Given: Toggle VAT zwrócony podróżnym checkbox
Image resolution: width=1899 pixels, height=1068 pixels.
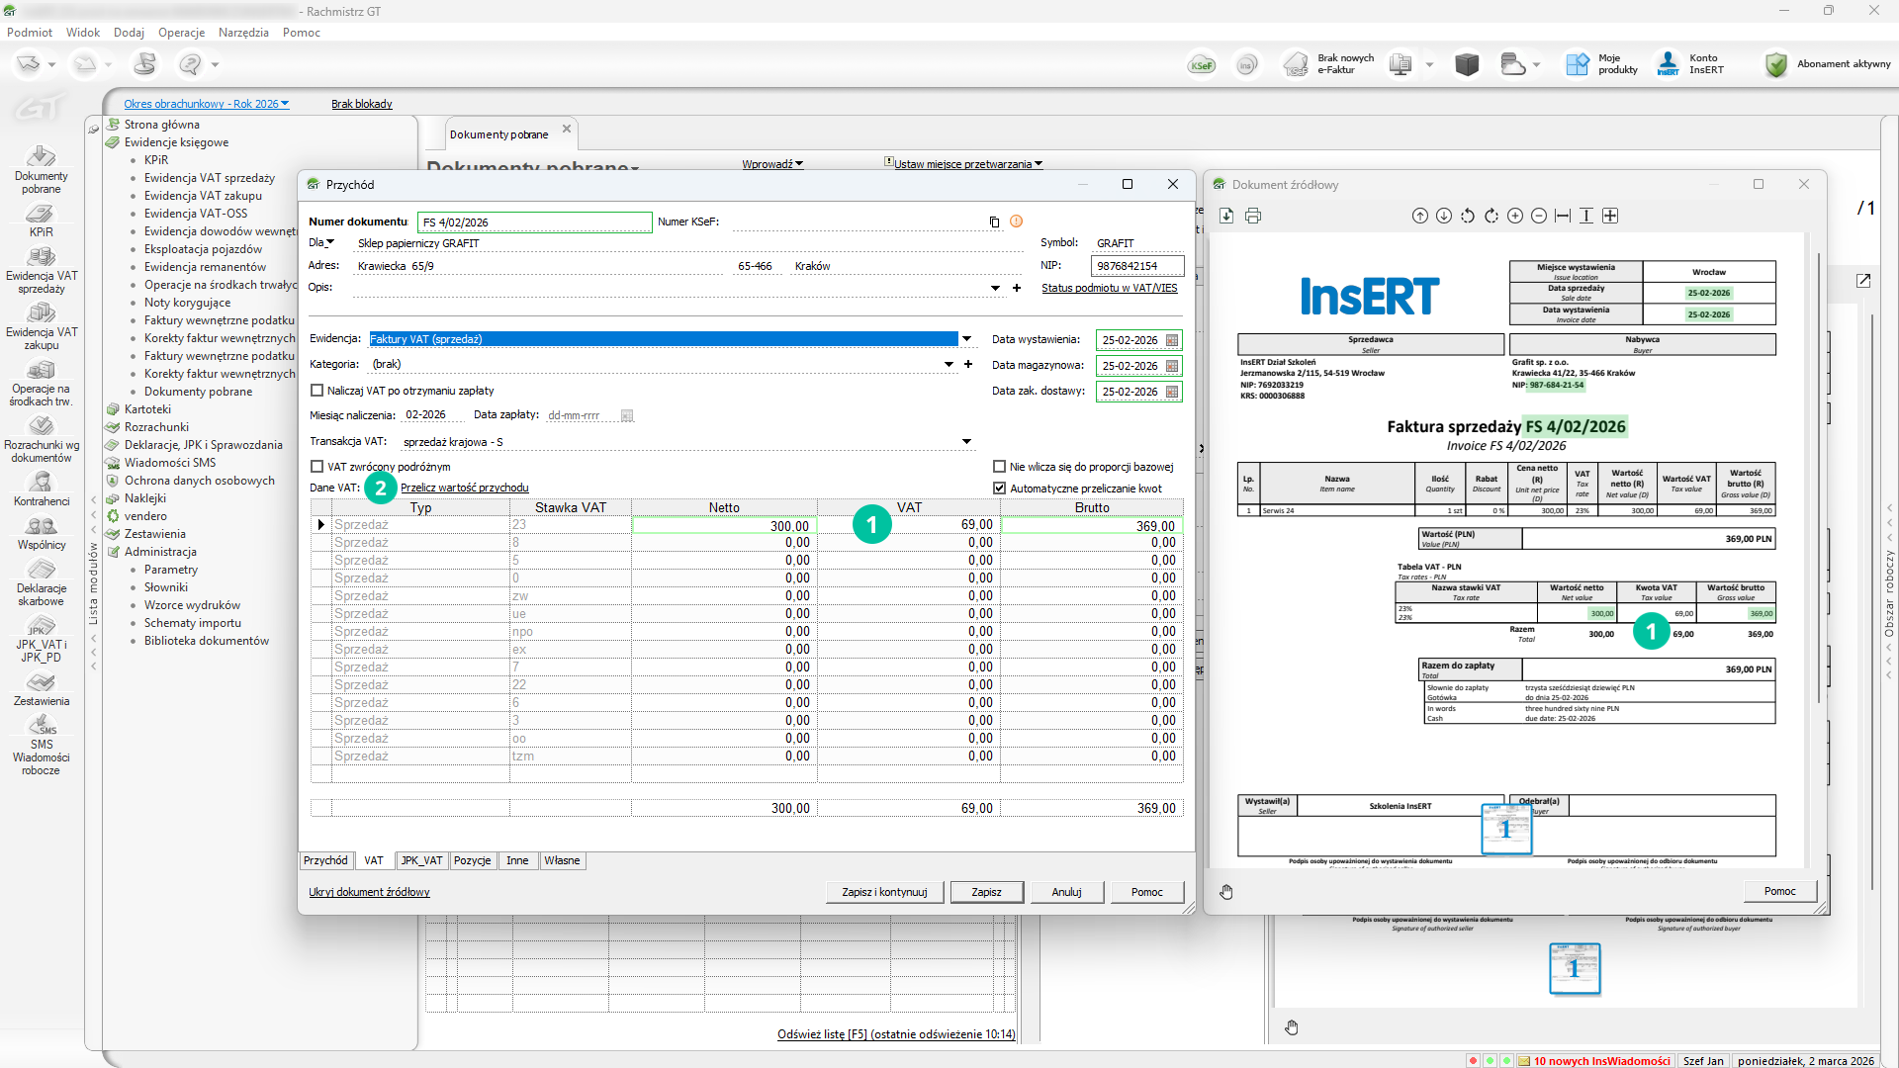Looking at the screenshot, I should click(317, 467).
